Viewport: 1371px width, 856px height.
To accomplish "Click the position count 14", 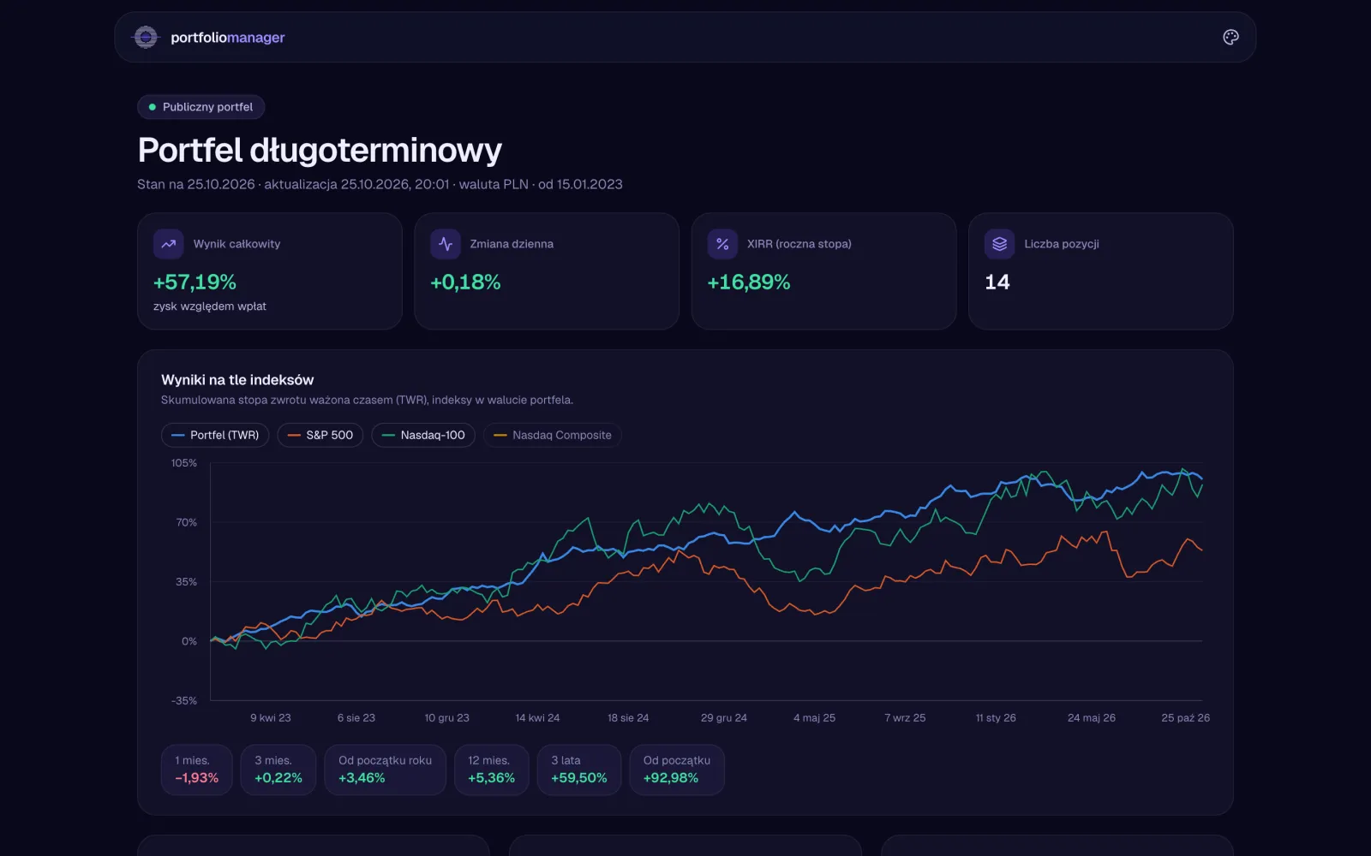I will [x=997, y=282].
